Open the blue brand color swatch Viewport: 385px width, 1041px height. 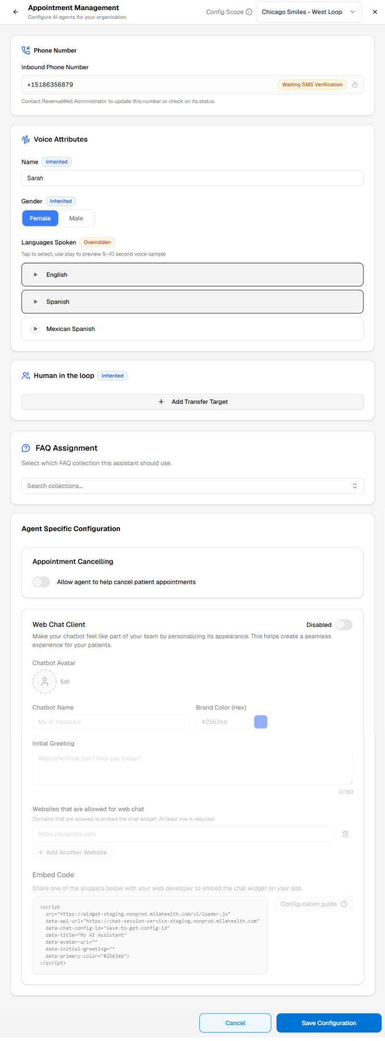261,722
